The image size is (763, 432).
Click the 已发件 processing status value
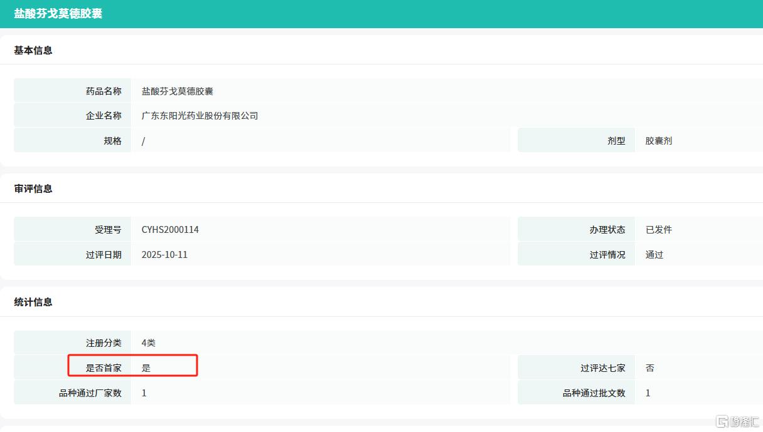[x=658, y=230]
